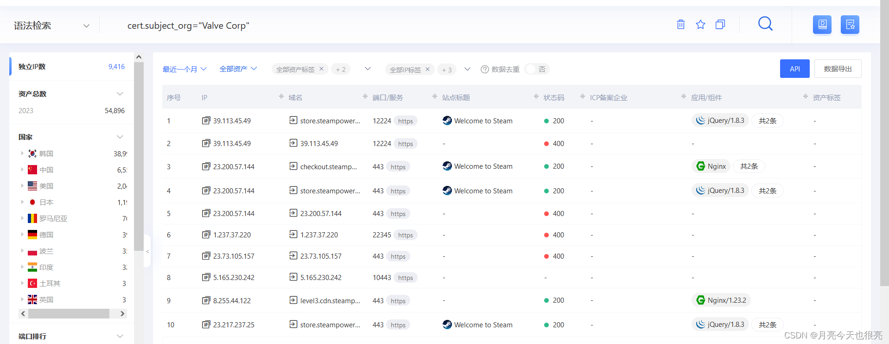
Task: Collapse the 国家 section
Action: 120,137
